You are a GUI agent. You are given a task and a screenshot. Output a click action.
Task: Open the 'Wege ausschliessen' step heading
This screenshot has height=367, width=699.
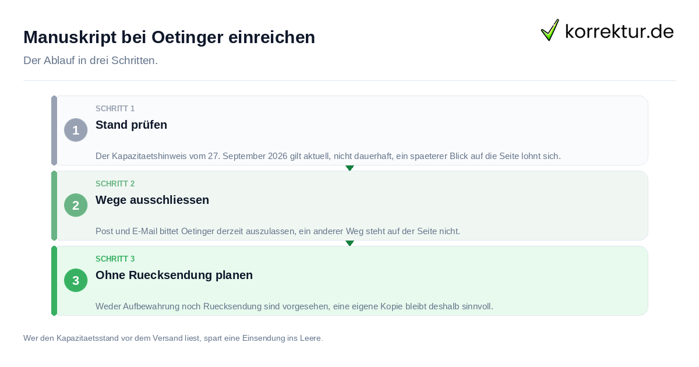[152, 200]
